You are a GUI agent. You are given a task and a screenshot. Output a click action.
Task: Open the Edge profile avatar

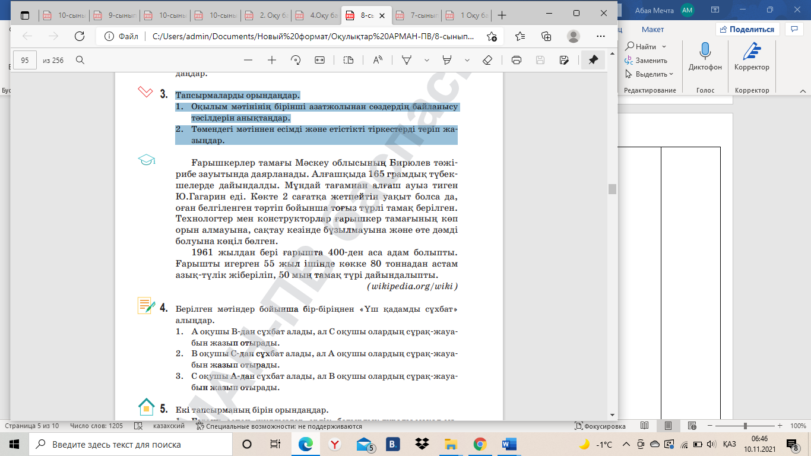click(x=574, y=36)
